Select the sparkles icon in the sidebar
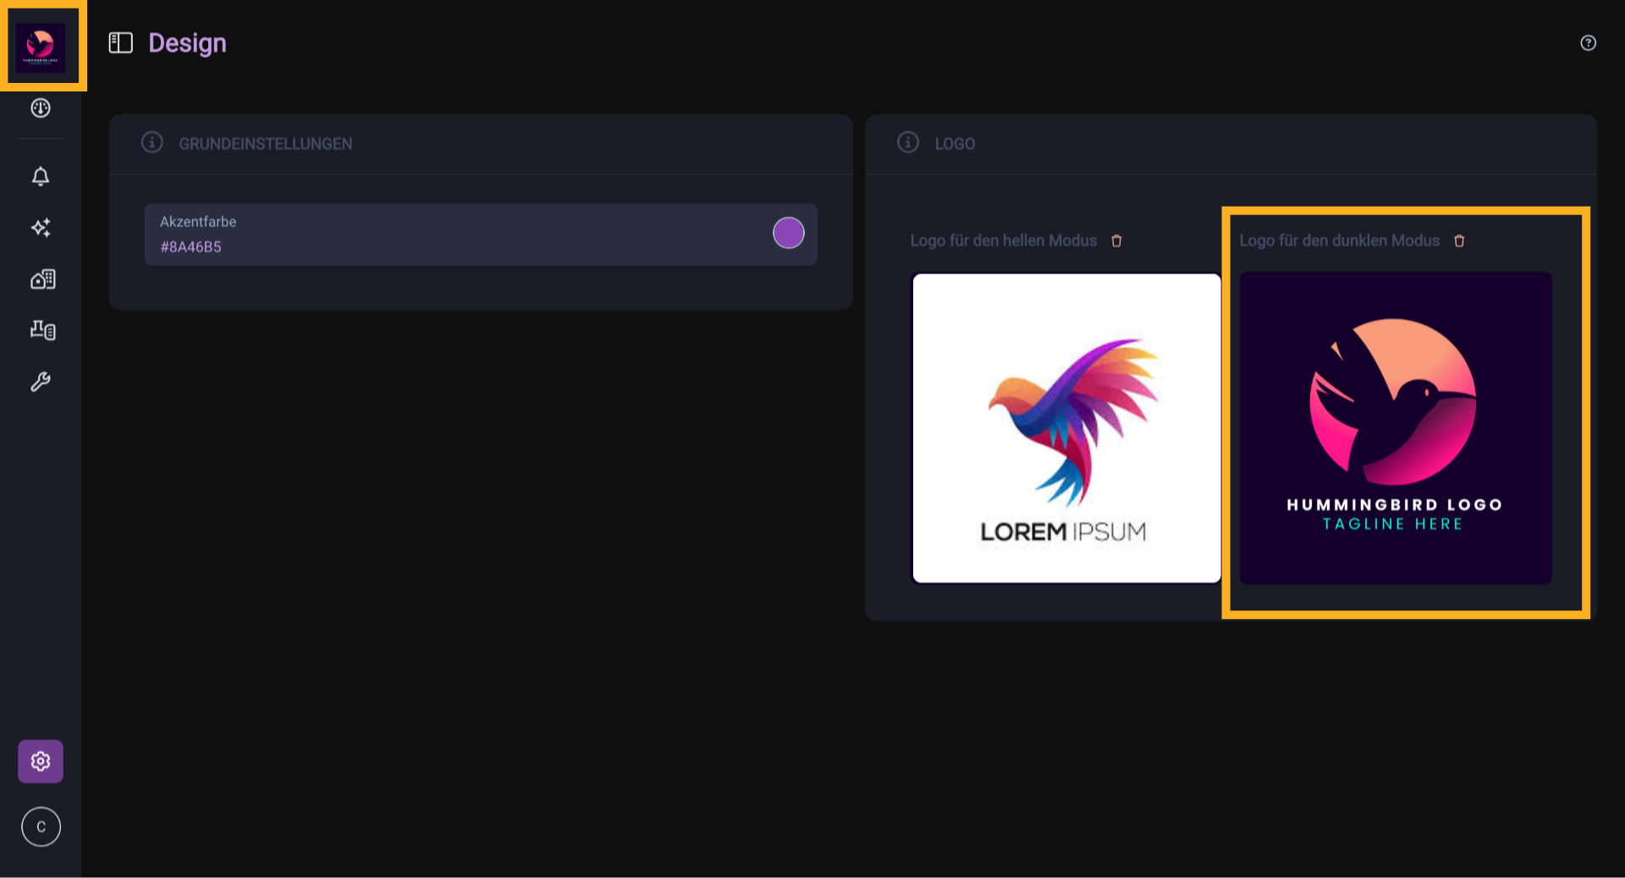Screen dimensions: 1625x878 point(41,228)
